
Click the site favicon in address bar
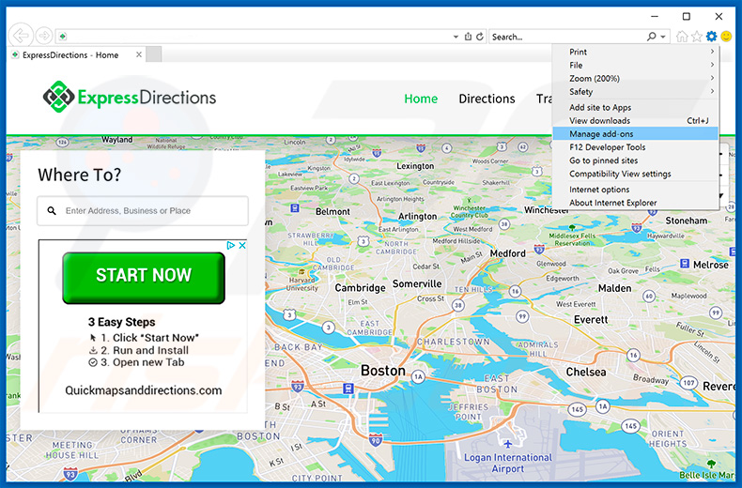click(63, 36)
